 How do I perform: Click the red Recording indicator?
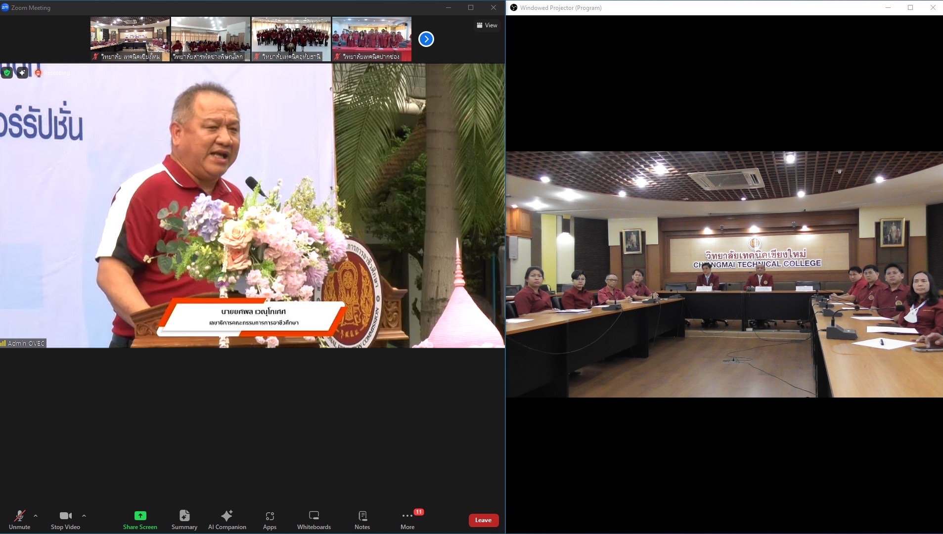(x=52, y=73)
